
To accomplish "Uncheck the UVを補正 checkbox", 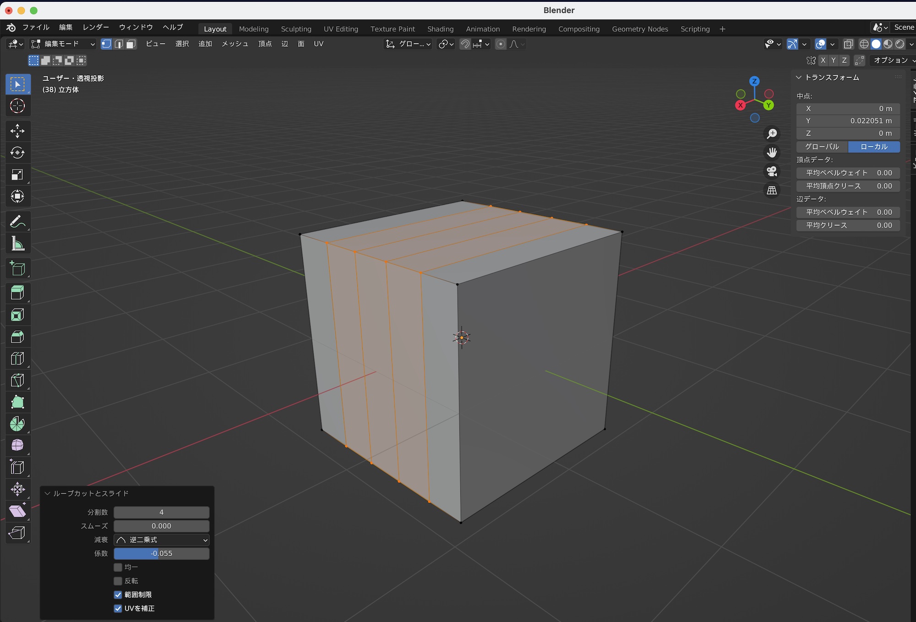I will (118, 608).
